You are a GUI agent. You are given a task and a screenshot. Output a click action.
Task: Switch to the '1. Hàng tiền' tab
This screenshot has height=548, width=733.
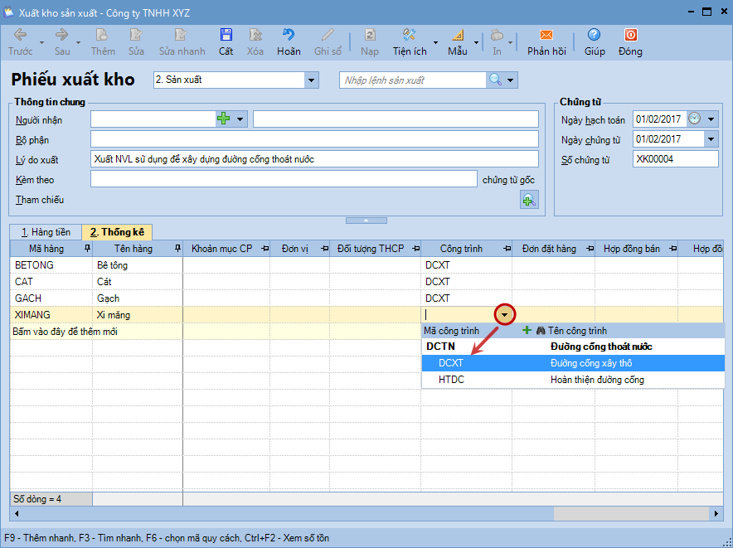pos(46,232)
